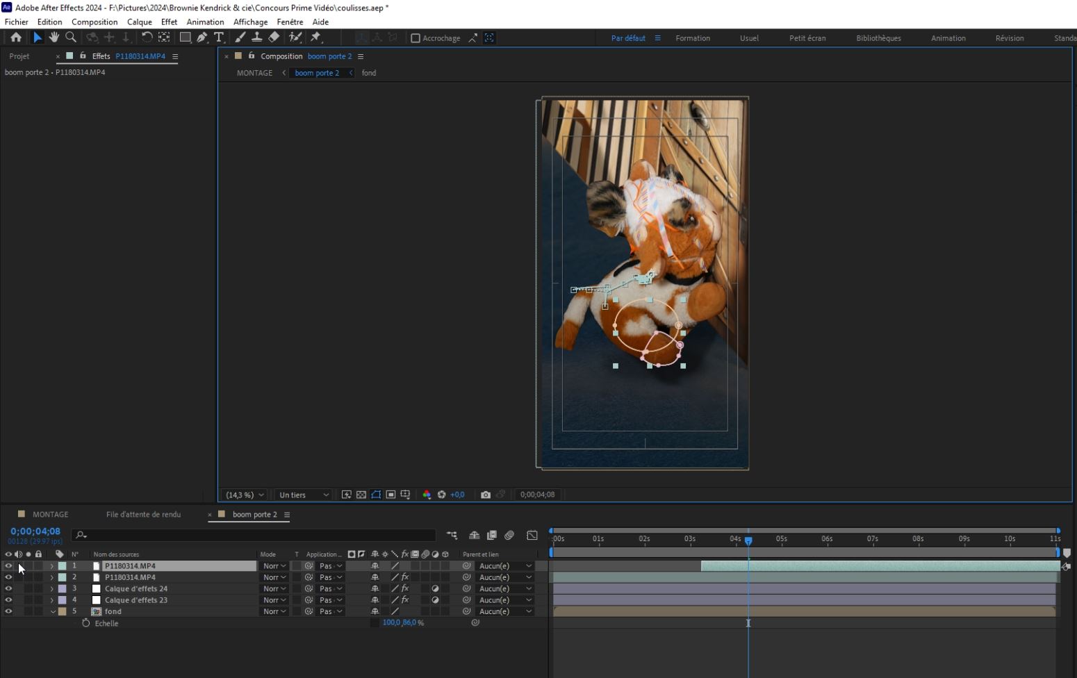This screenshot has width=1077, height=678.
Task: Select the Eraser tool
Action: click(274, 38)
